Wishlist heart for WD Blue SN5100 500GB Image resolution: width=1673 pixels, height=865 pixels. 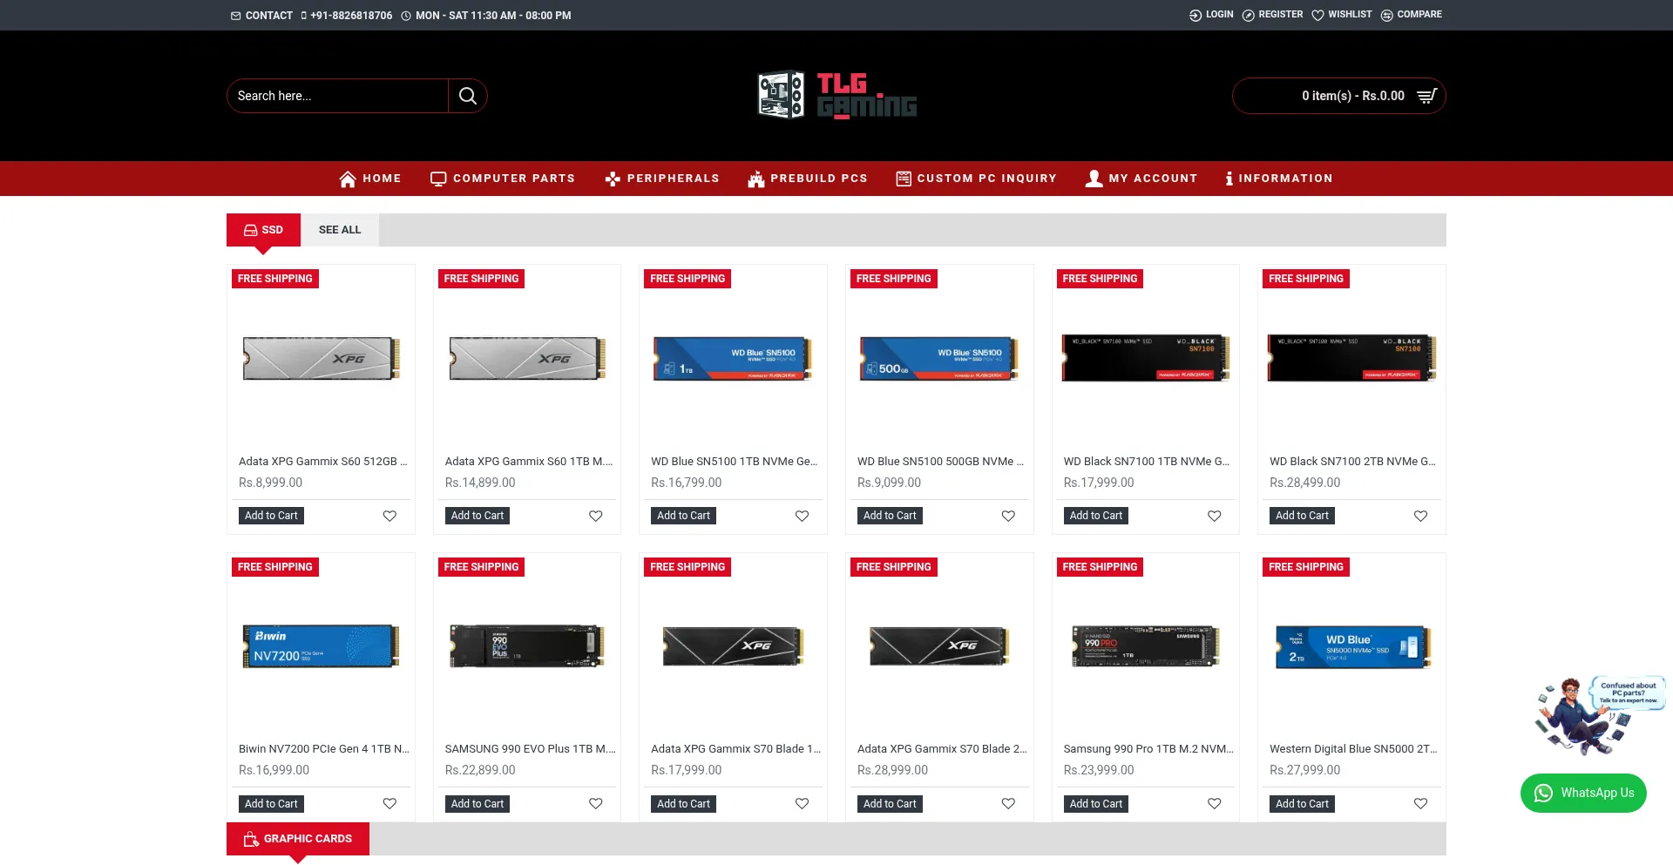click(x=1008, y=516)
